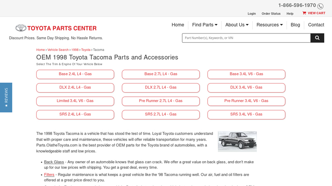332x186 pixels.
Task: Click the Tacoma truck thumbnail image
Action: pos(237,141)
